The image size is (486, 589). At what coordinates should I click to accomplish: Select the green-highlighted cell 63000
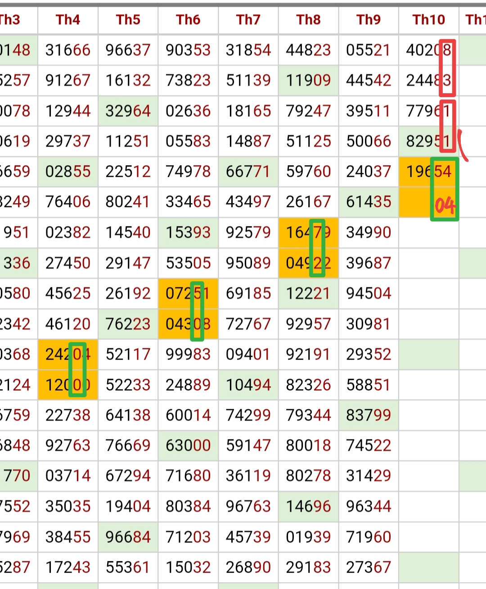[188, 446]
